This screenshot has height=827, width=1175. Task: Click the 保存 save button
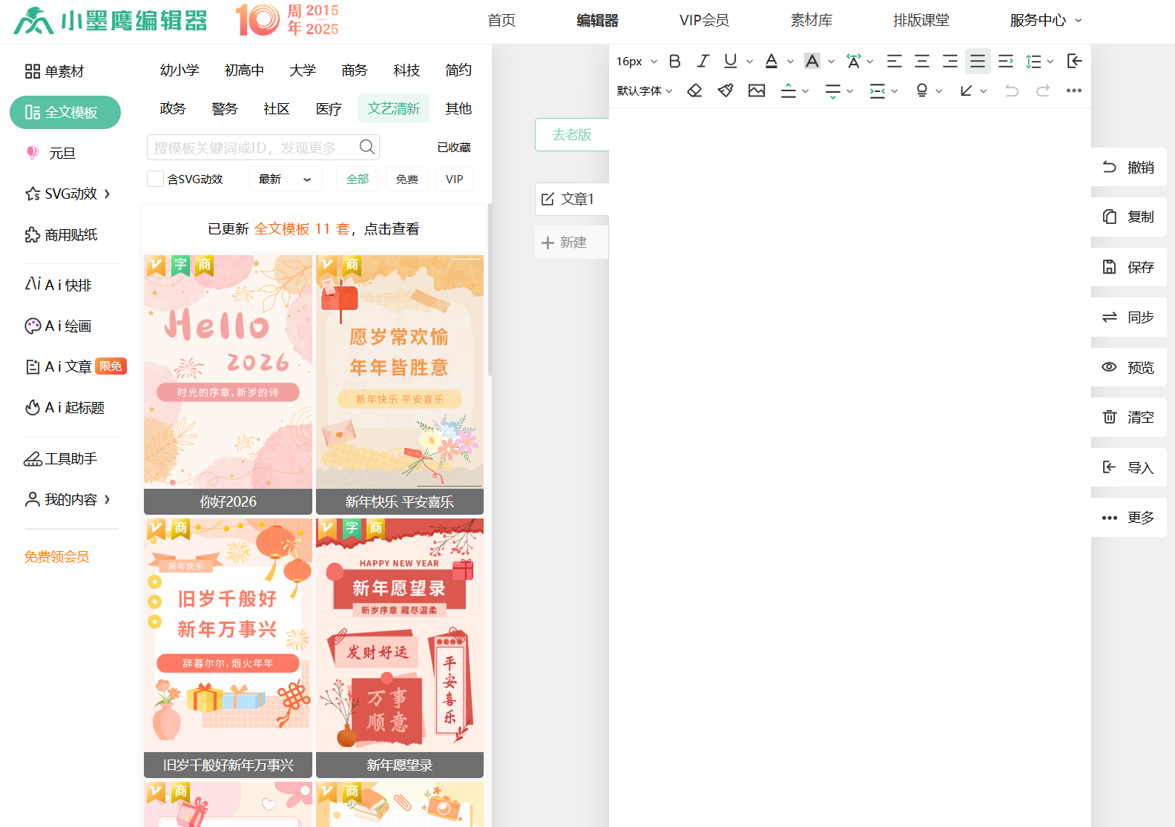click(1128, 267)
